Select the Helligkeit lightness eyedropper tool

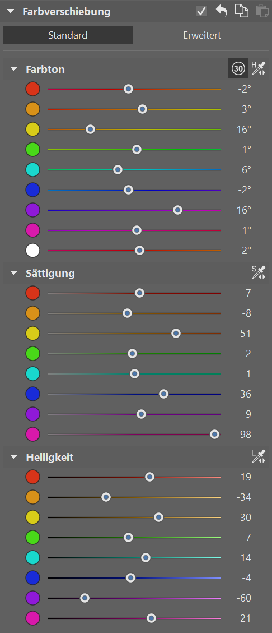click(x=259, y=457)
